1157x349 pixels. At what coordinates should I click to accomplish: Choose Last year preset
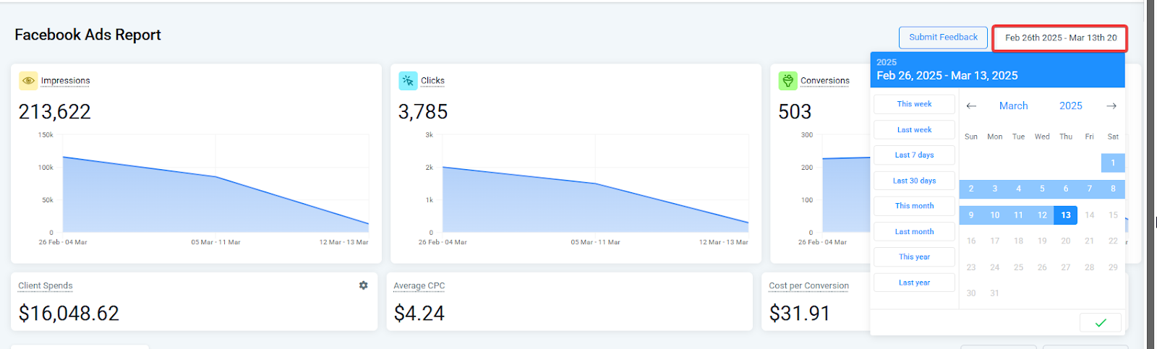(x=914, y=283)
